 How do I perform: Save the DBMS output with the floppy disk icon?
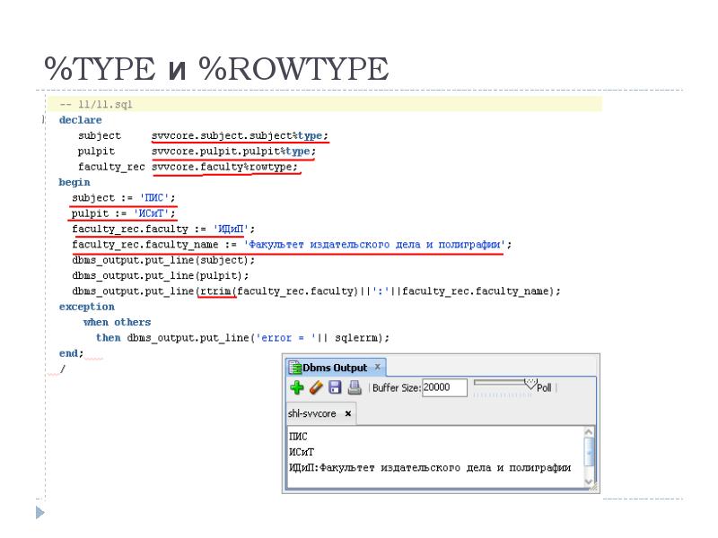pos(334,386)
